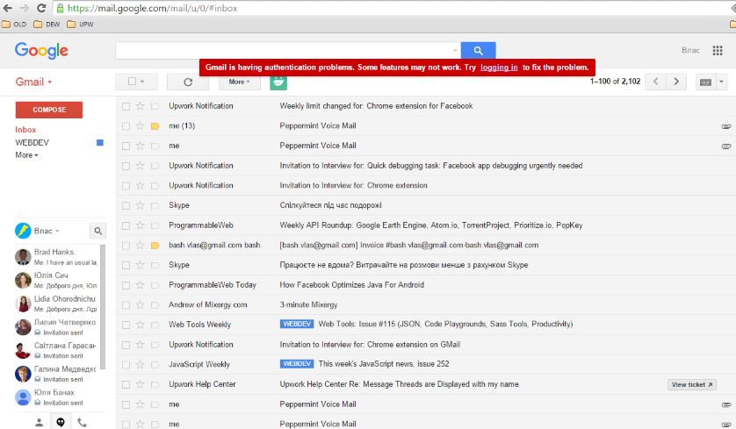Open How Facebook Optimizes Java For Android email
This screenshot has width=736, height=429.
point(351,285)
